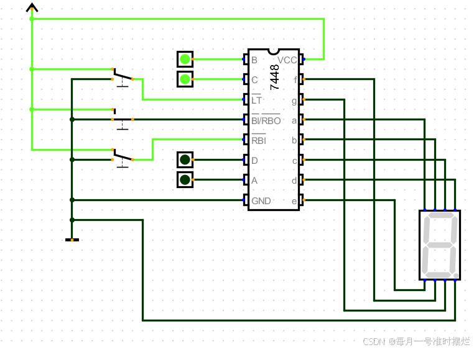Toggle the input pin connected to D
Viewport: 474px width, 350px height.
(x=185, y=159)
